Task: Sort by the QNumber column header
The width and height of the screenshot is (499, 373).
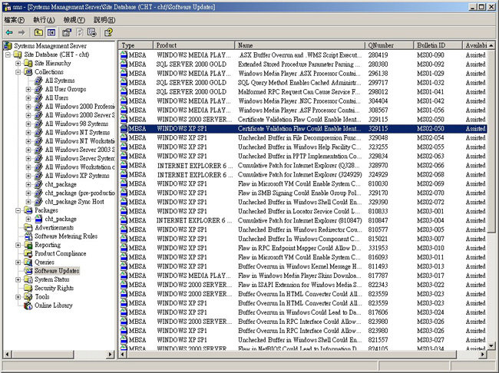Action: pos(389,45)
